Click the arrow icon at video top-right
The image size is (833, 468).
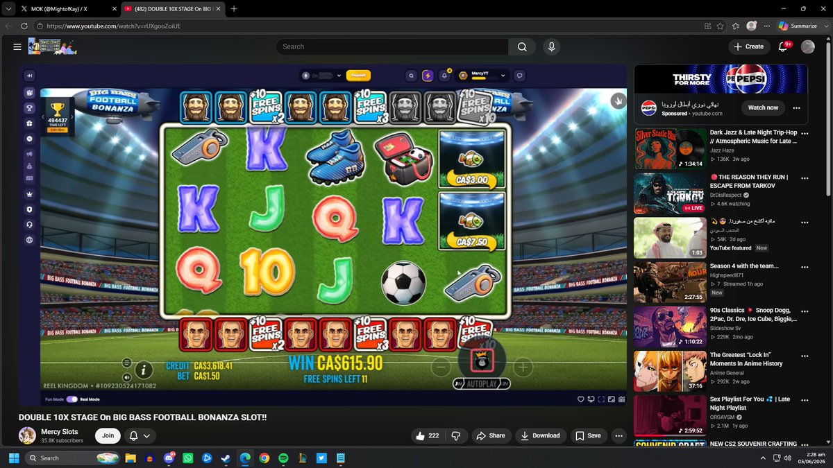click(x=617, y=101)
